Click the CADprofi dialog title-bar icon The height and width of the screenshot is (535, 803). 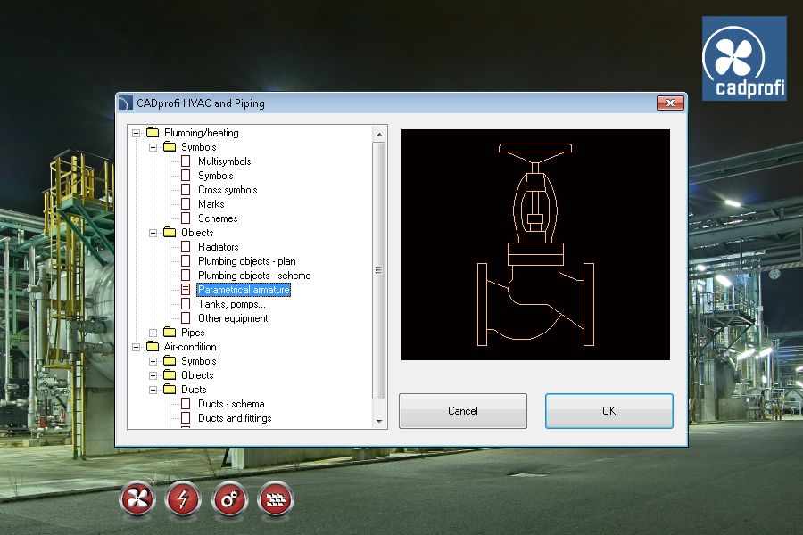coord(126,103)
